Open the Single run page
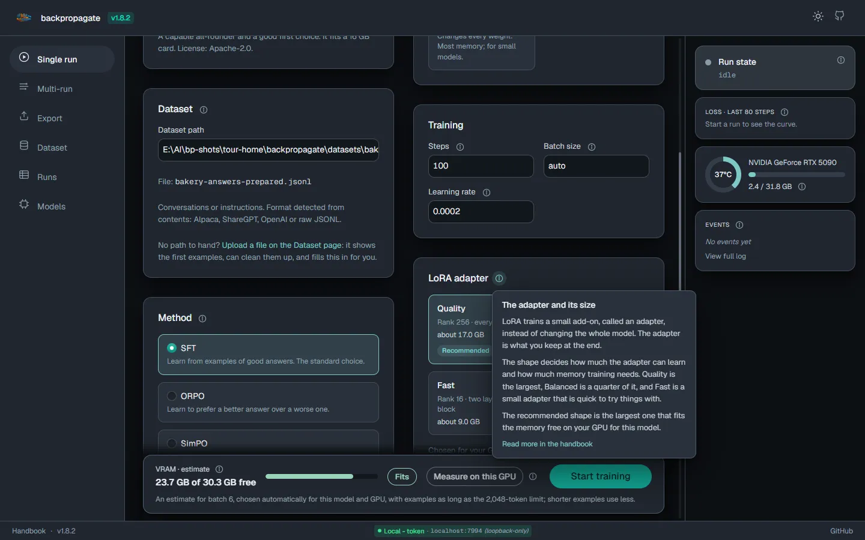This screenshot has height=540, width=865. [x=62, y=59]
